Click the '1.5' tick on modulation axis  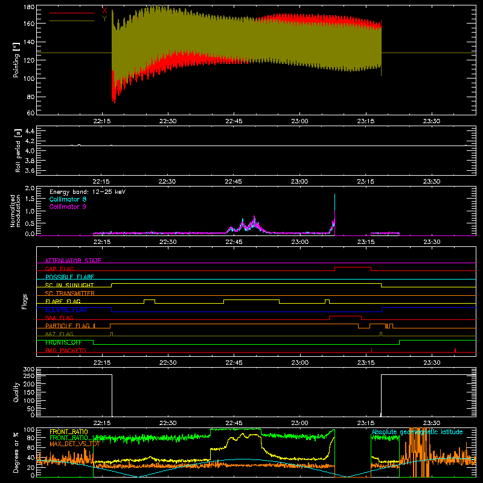coord(30,199)
